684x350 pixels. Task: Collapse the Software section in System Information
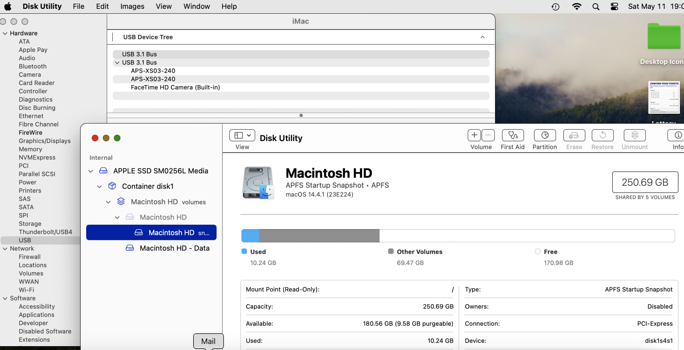click(5, 298)
